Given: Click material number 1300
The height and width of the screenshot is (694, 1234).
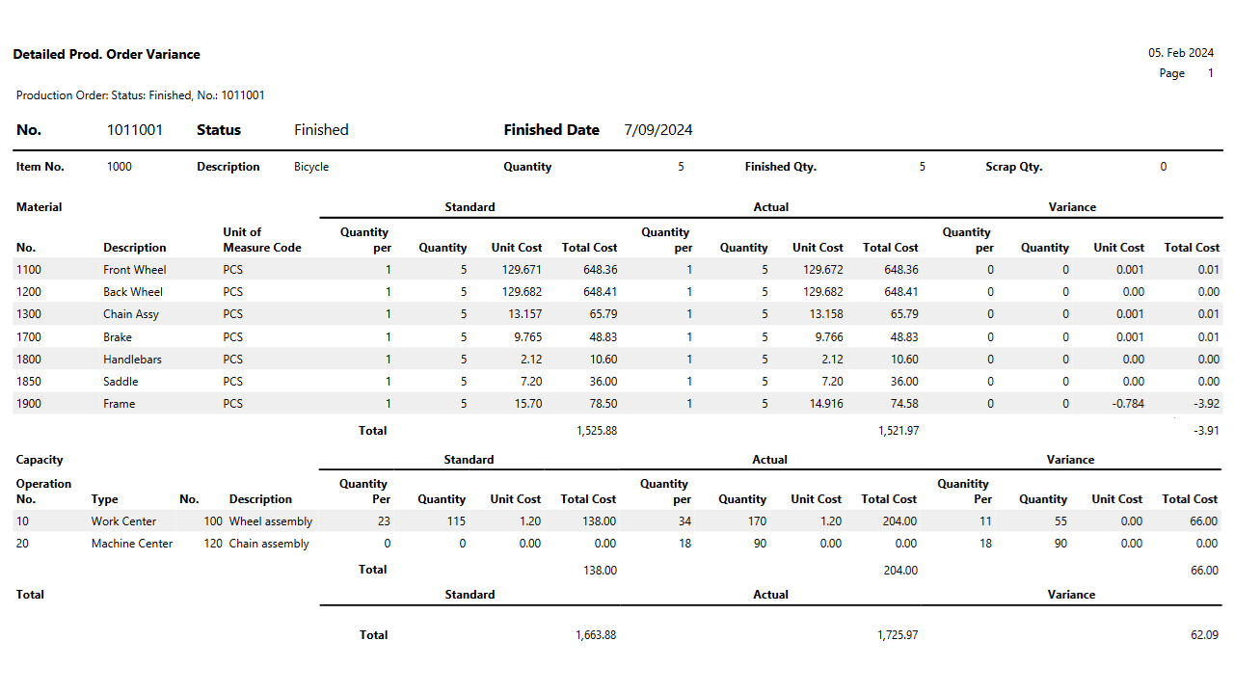Looking at the screenshot, I should coord(29,314).
